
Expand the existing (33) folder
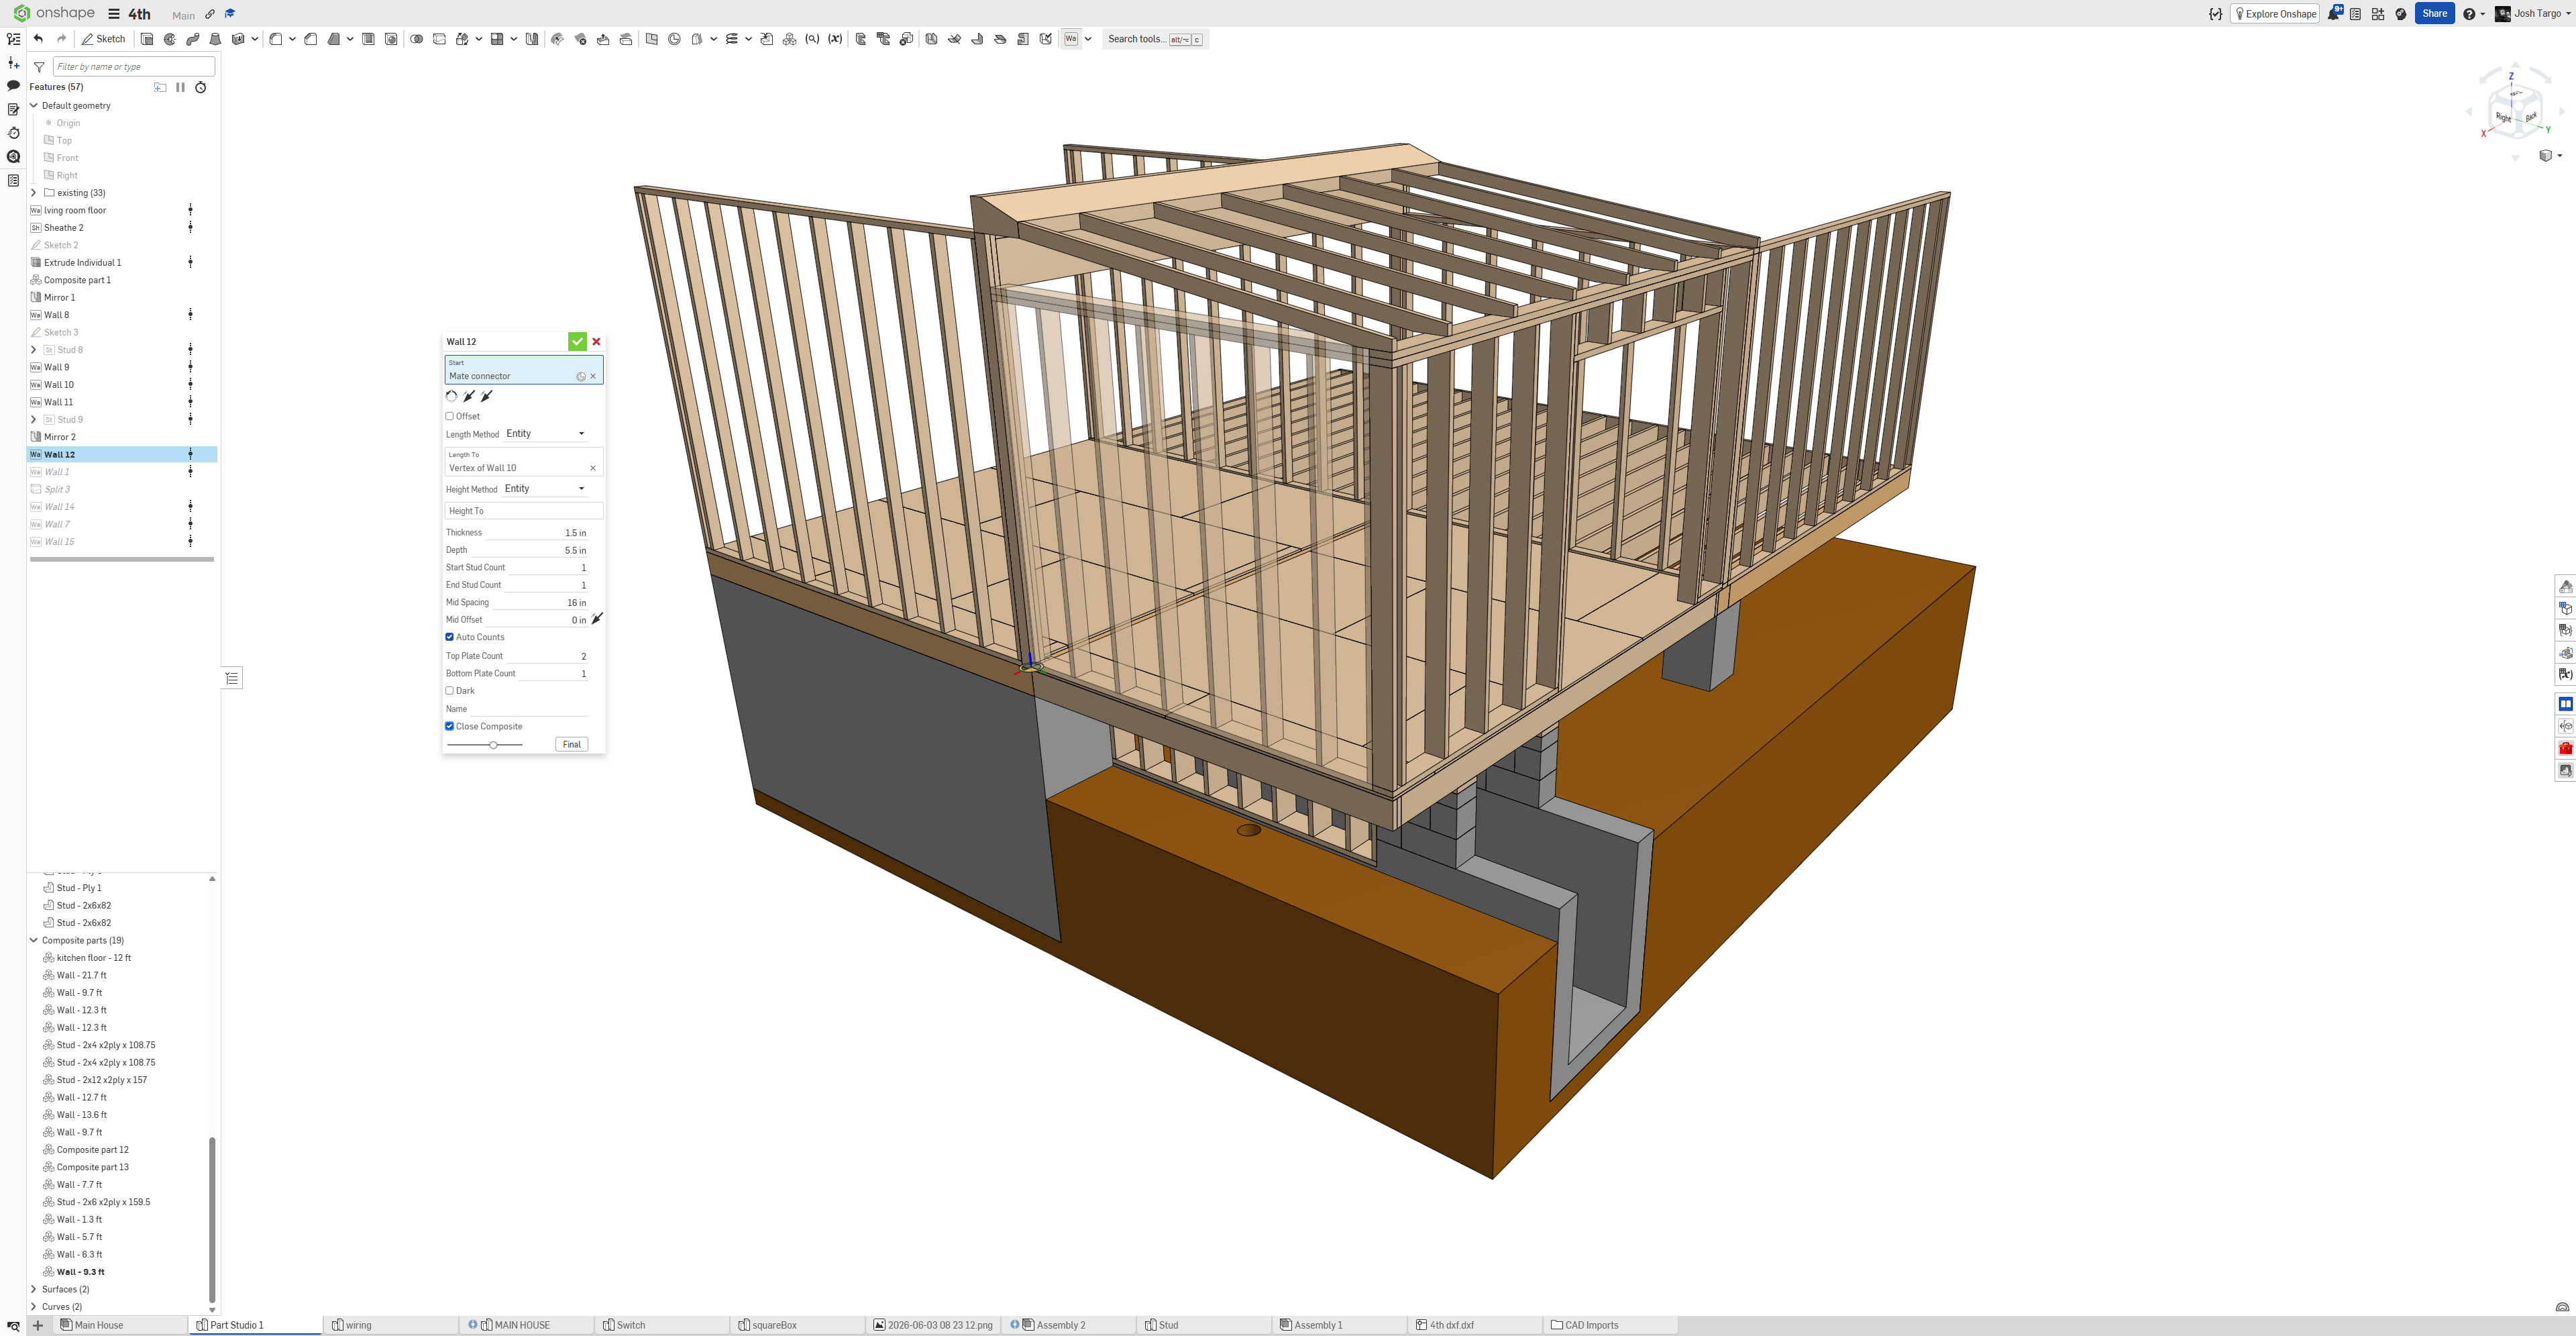(34, 193)
